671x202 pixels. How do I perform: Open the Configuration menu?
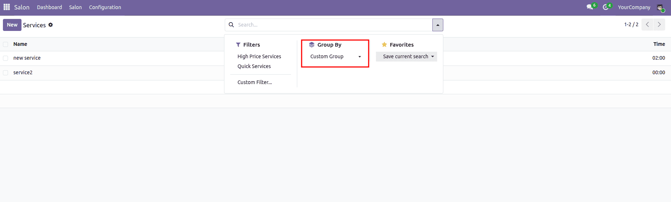[105, 7]
